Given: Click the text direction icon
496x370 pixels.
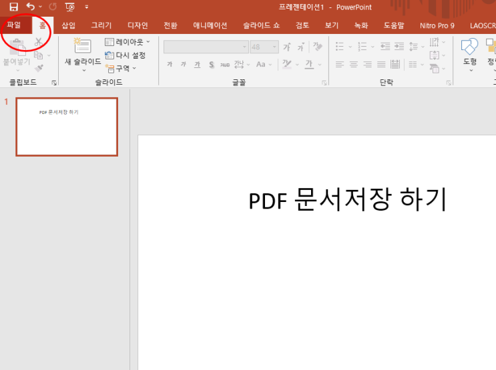Looking at the screenshot, I should pos(435,42).
